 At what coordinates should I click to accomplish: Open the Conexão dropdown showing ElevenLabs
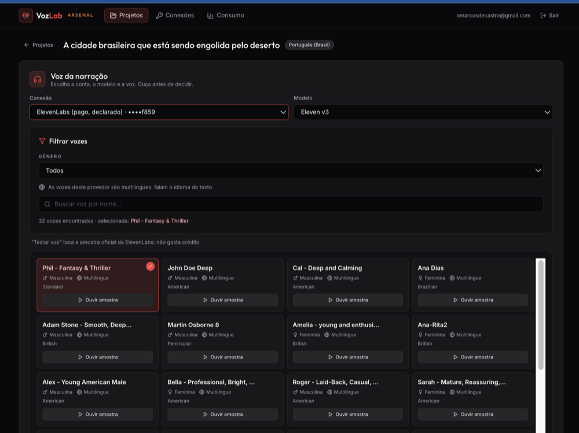[x=159, y=112]
